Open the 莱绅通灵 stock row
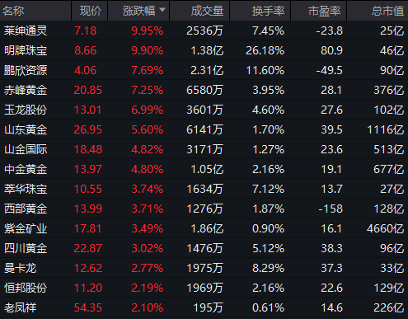This screenshot has width=408, height=319. pos(204,30)
